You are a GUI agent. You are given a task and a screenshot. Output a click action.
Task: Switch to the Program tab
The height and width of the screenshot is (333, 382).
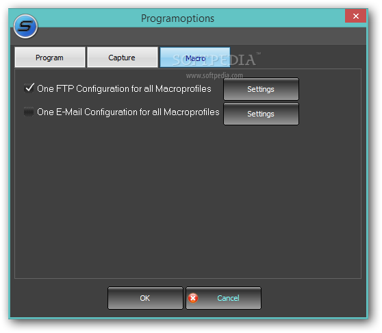click(50, 58)
